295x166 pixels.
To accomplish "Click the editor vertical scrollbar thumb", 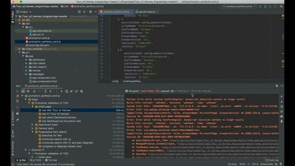I will click(x=283, y=36).
